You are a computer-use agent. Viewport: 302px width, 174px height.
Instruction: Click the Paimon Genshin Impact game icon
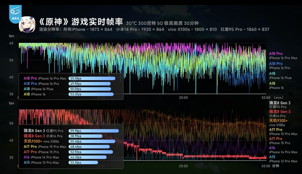[27, 24]
